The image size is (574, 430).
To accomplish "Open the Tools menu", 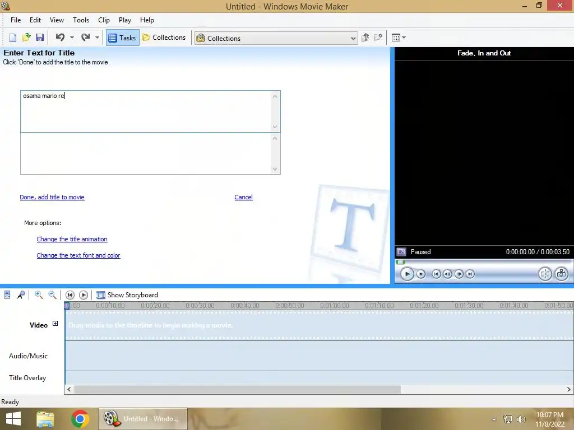I will (x=81, y=20).
